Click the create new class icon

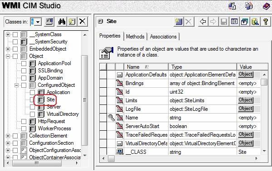72,22
